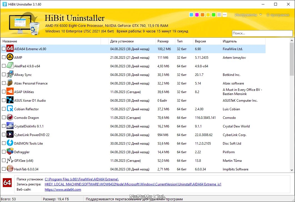Open the more colors ellipsis button
This screenshot has width=295, height=202.
coord(225,15)
